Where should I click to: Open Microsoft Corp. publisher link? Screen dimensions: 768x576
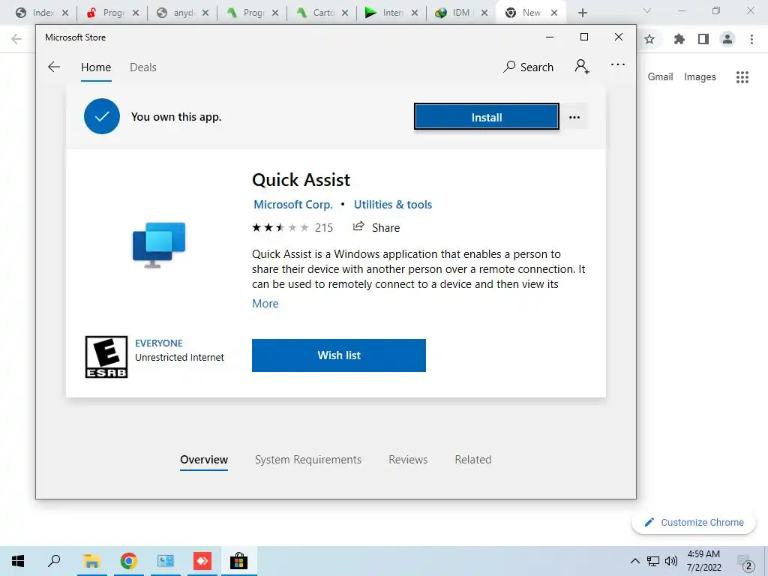coord(293,204)
